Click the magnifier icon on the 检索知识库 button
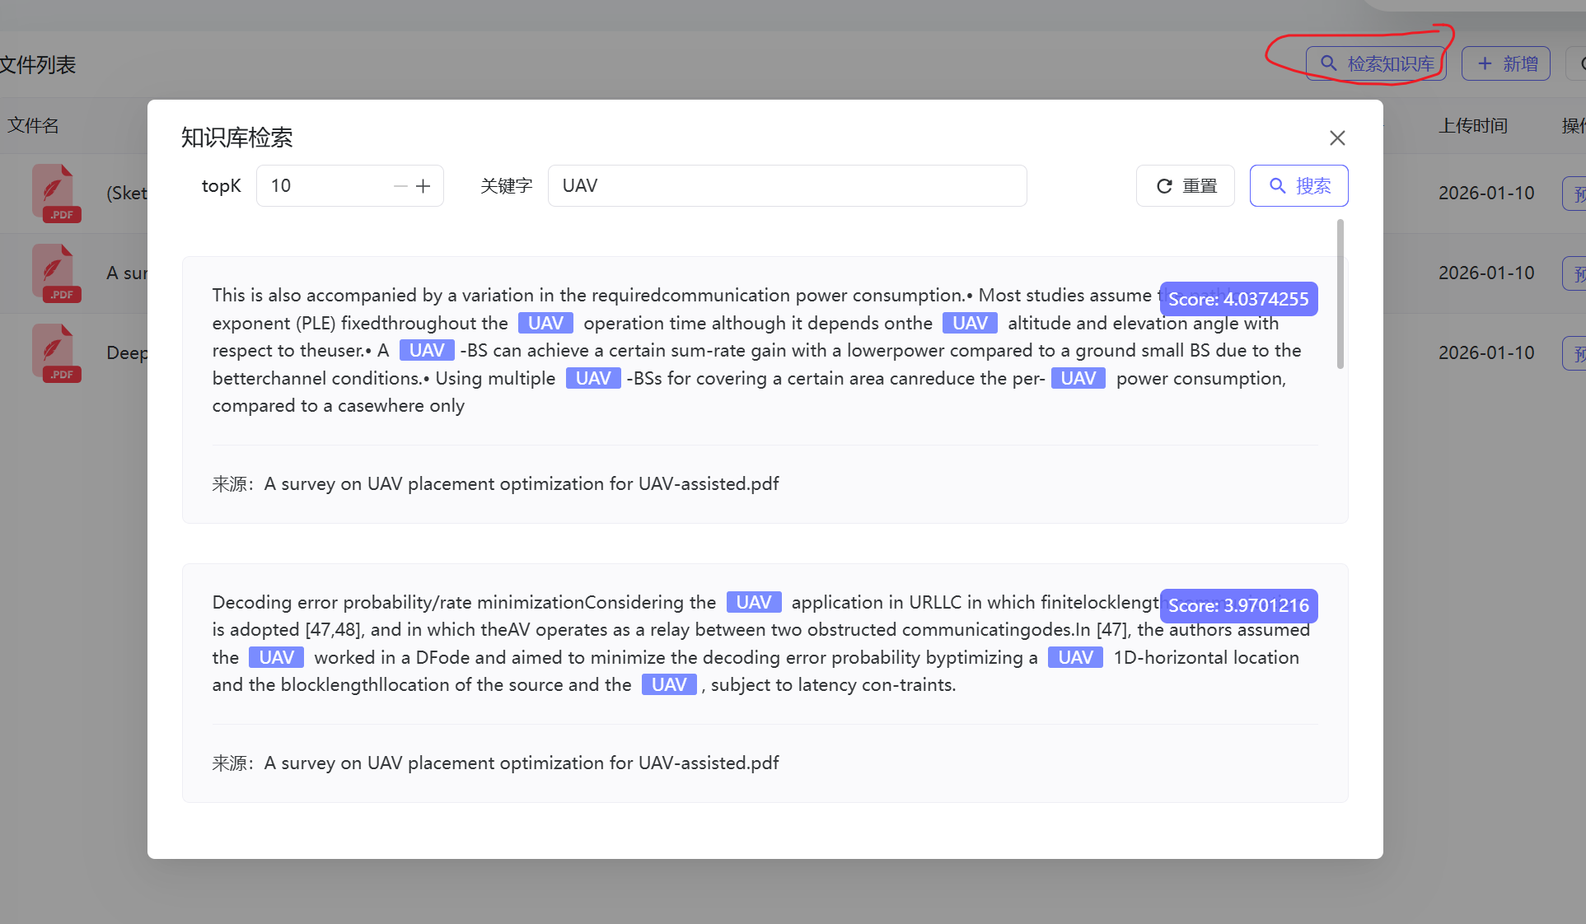Screen dimensions: 1586x924 (1327, 63)
